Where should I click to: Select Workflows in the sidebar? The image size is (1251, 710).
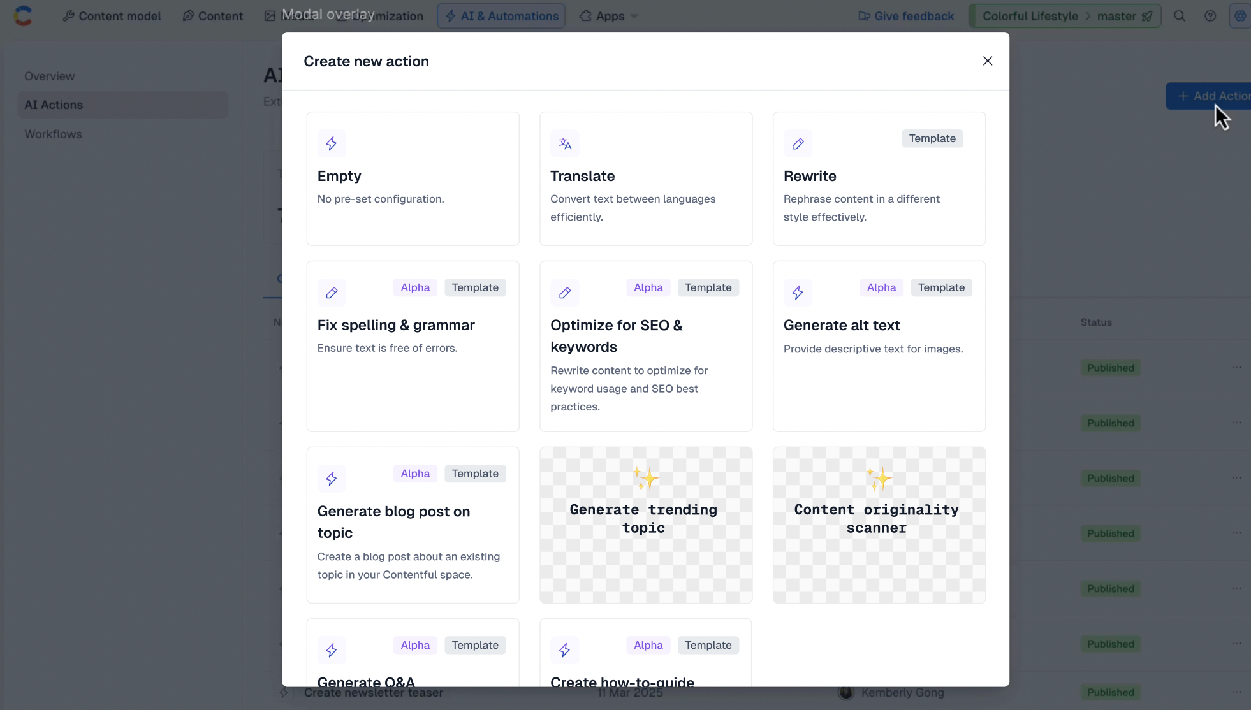click(x=53, y=134)
